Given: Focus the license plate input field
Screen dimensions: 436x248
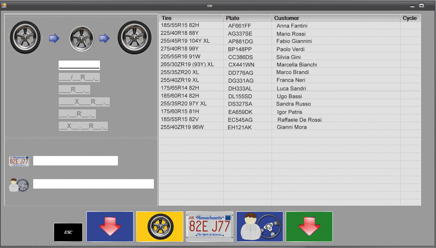Looking at the screenshot, I should [x=75, y=161].
